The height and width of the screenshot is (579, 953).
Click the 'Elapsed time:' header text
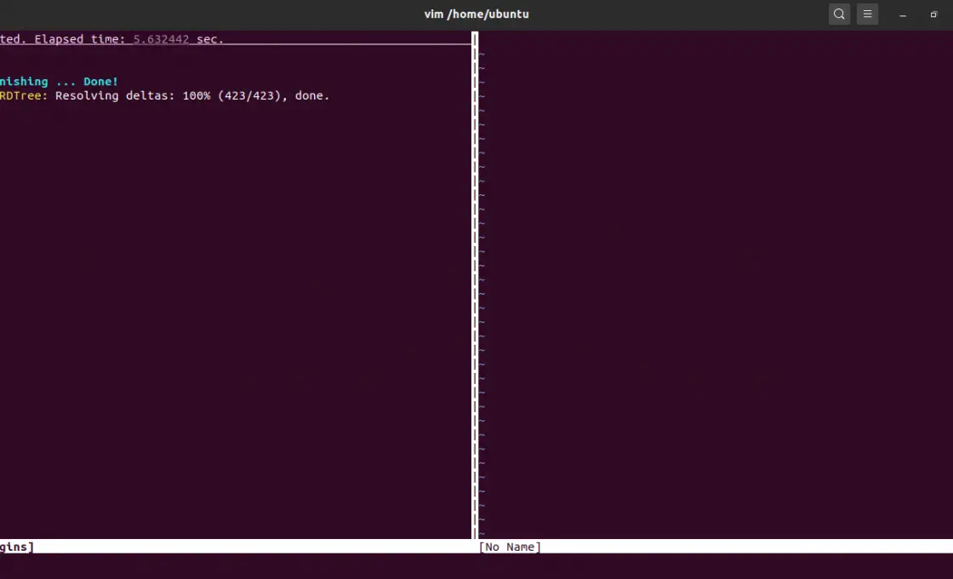80,39
